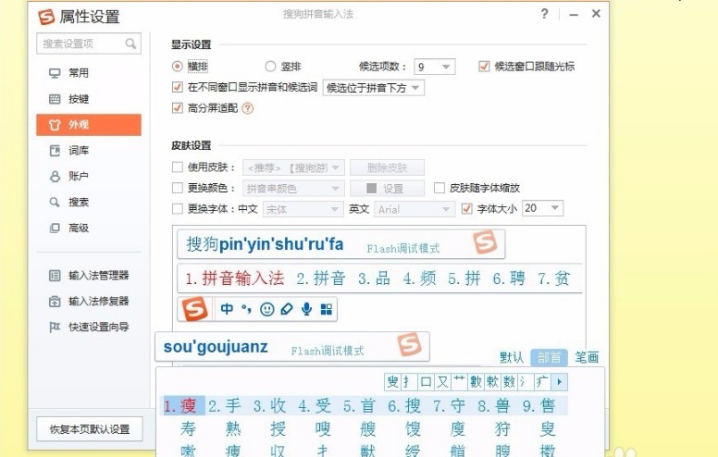
Task: Filter by the 口 radical button
Action: [426, 381]
